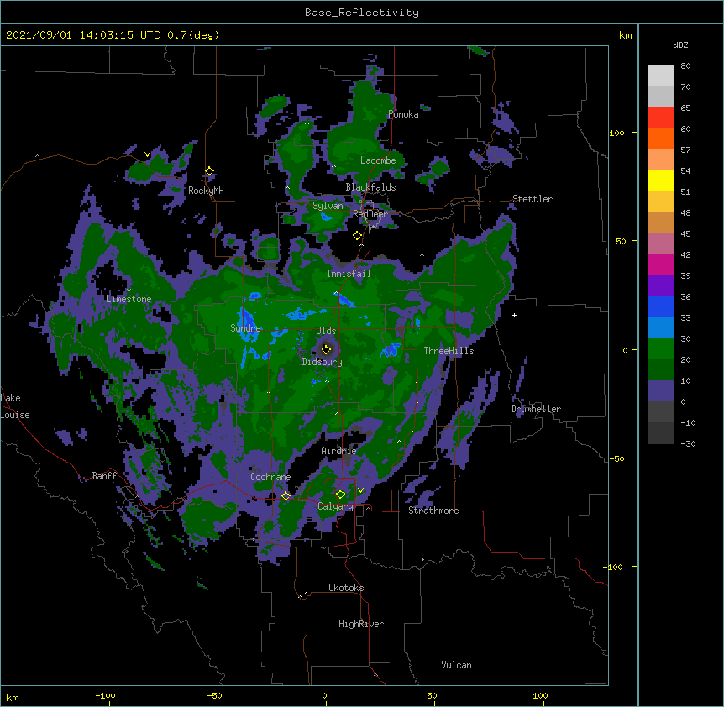Click the Calgary city label
The image size is (724, 707).
335,506
